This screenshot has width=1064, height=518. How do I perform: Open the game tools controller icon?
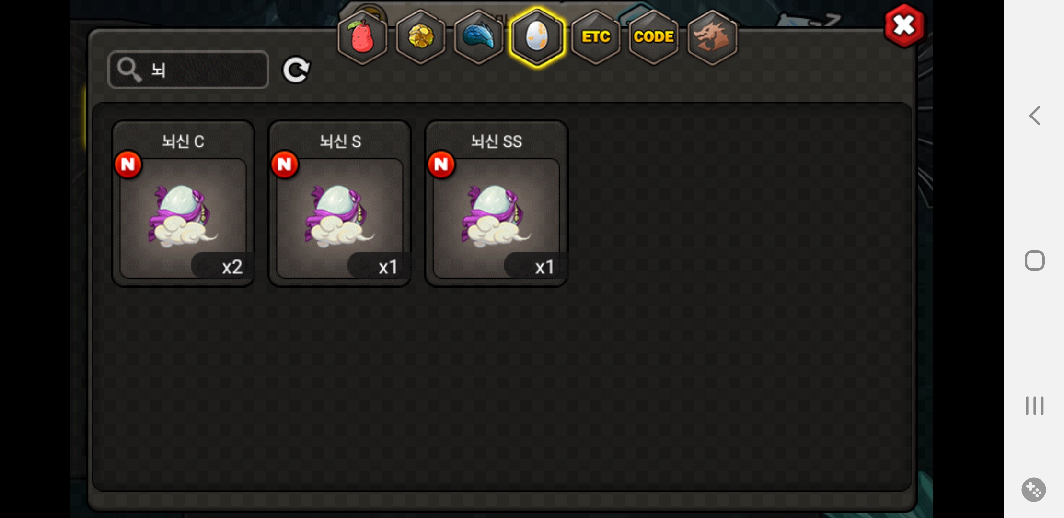click(x=1034, y=490)
